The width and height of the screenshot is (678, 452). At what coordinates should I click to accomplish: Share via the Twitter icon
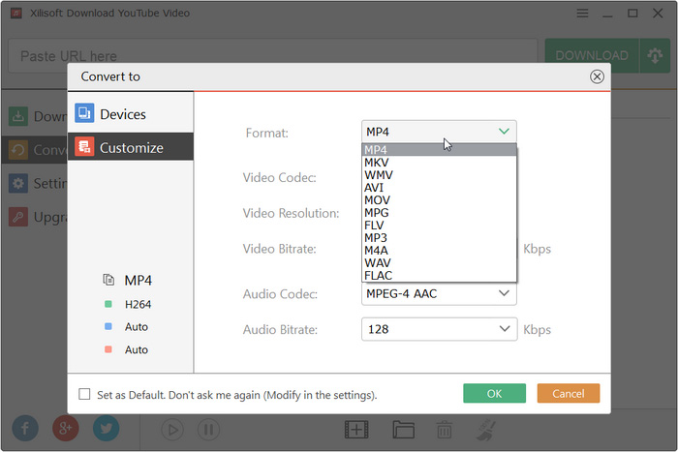[x=106, y=428]
